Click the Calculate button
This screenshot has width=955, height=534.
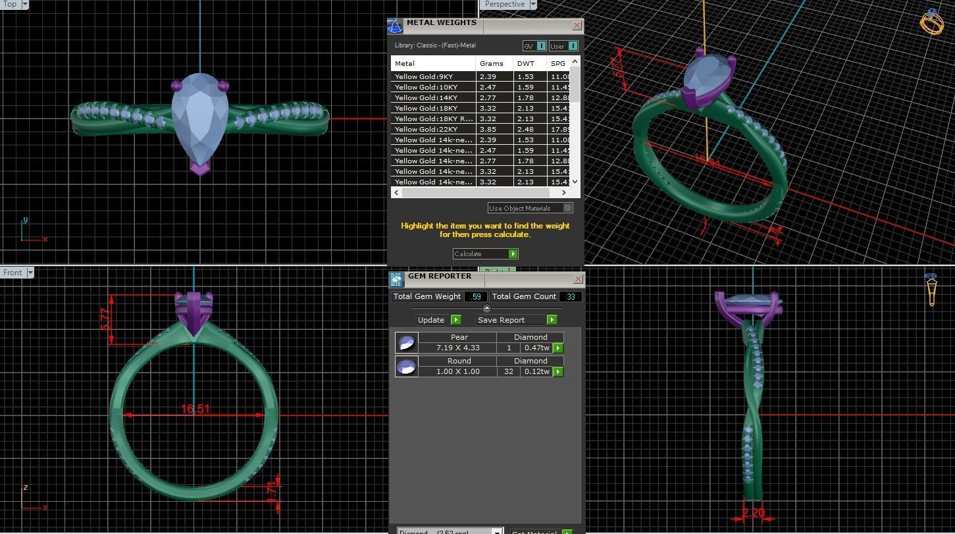point(486,254)
